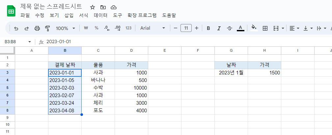Open vertical align dropdown

(x=308, y=28)
